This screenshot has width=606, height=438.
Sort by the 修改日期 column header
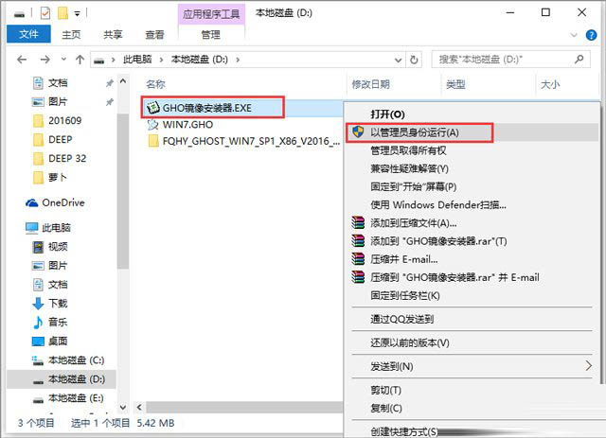pyautogui.click(x=370, y=84)
